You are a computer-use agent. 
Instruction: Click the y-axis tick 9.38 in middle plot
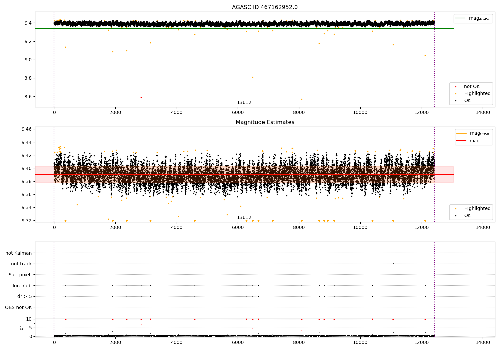[26, 181]
